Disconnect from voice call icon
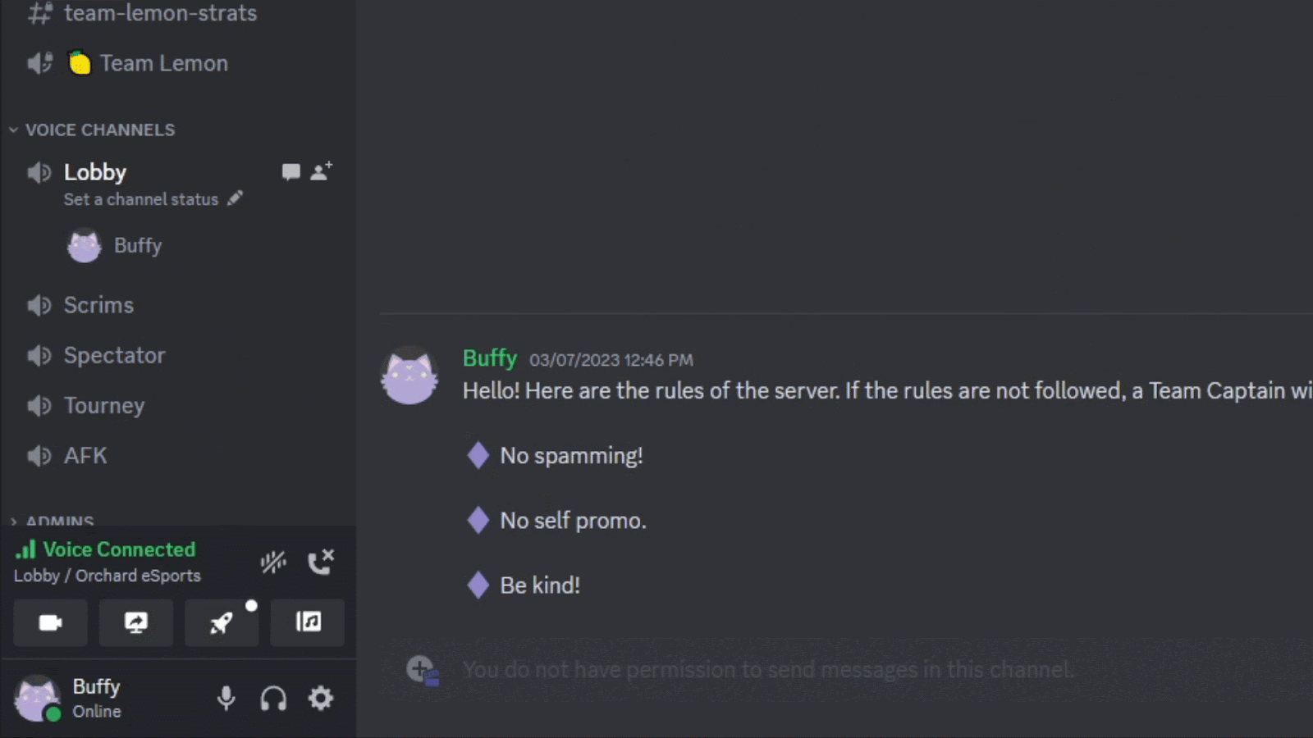Viewport: 1313px width, 738px height. (320, 562)
